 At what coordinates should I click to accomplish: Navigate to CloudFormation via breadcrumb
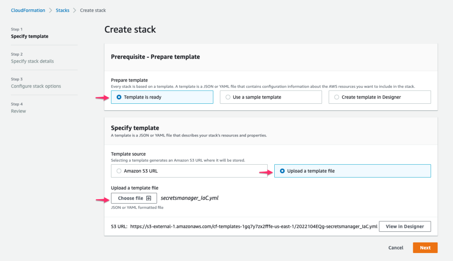tap(28, 10)
